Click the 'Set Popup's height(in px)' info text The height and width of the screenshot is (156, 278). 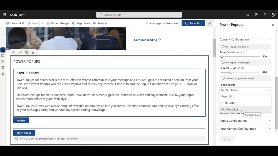point(238,62)
